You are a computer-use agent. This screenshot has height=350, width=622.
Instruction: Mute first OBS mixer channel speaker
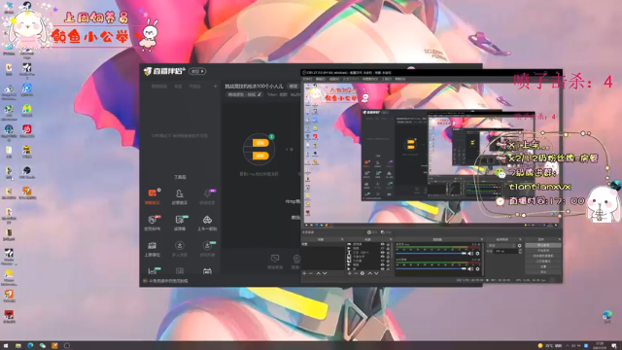[470, 253]
